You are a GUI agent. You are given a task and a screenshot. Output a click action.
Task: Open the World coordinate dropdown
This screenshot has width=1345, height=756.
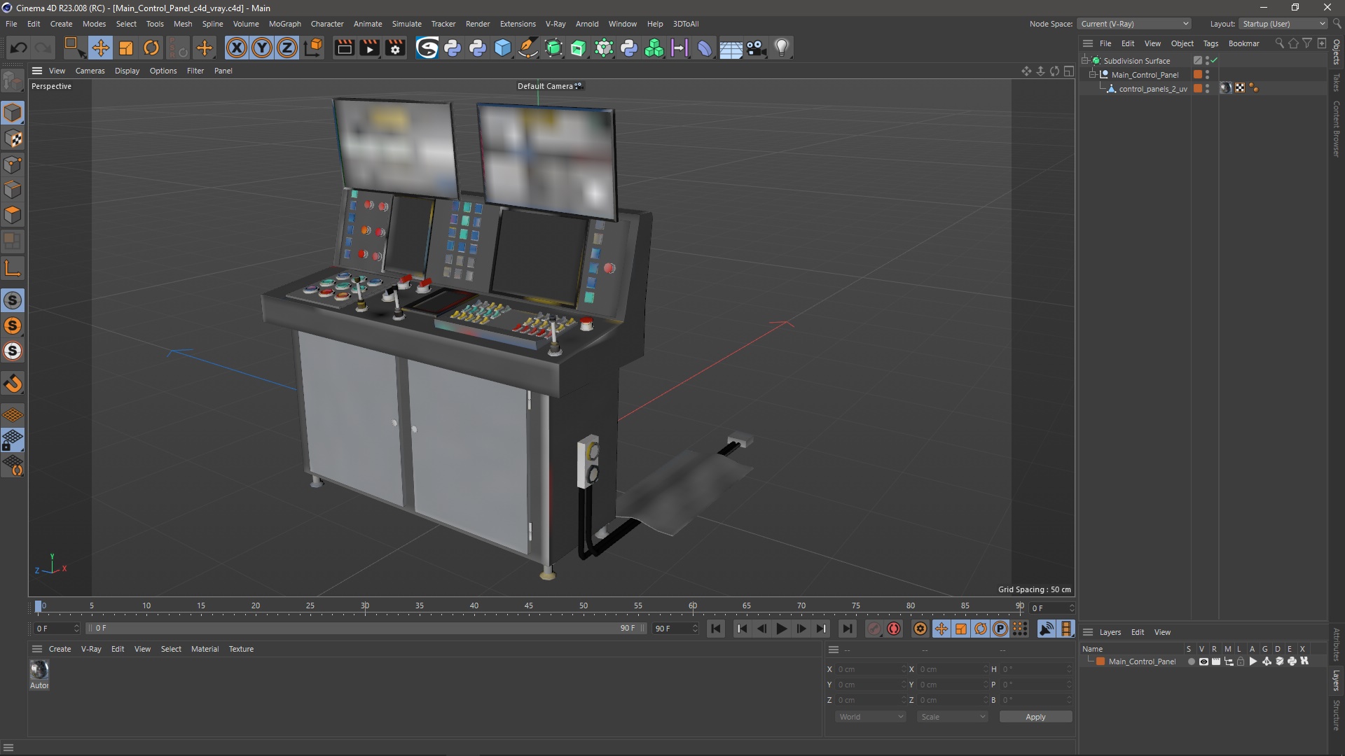[x=870, y=717]
